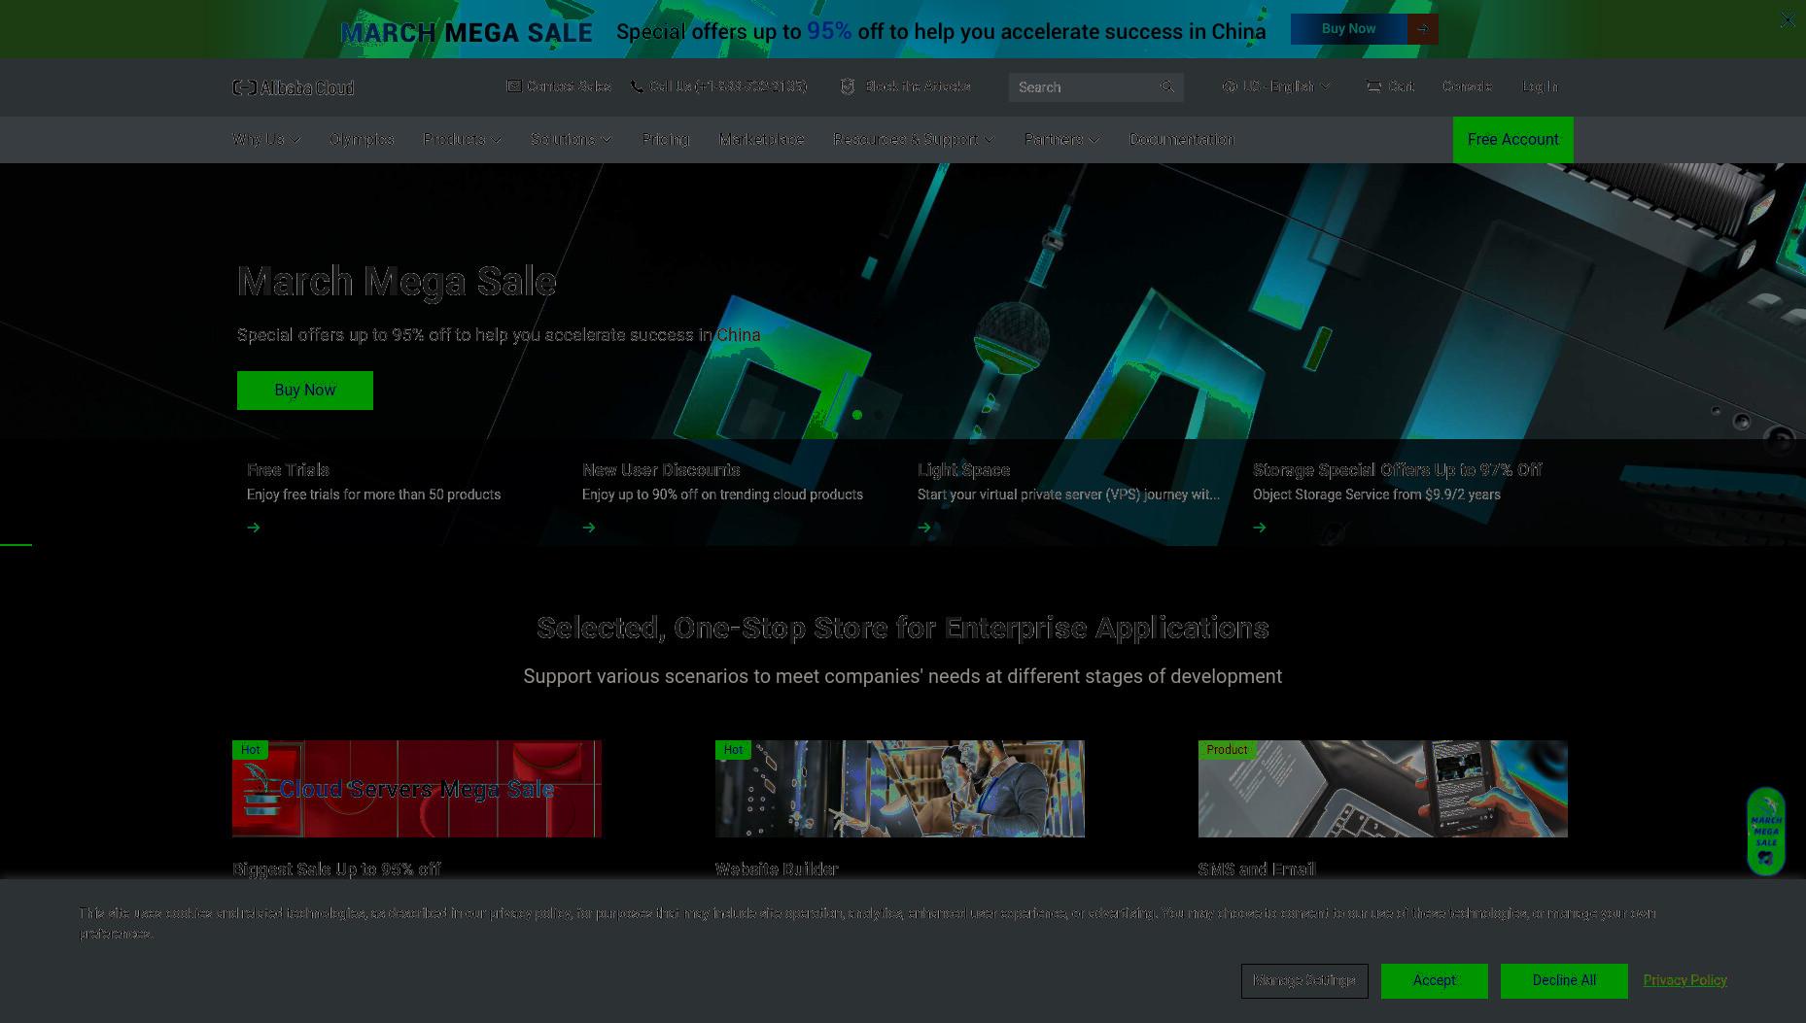
Task: Click the Log In link
Action: (x=1540, y=86)
